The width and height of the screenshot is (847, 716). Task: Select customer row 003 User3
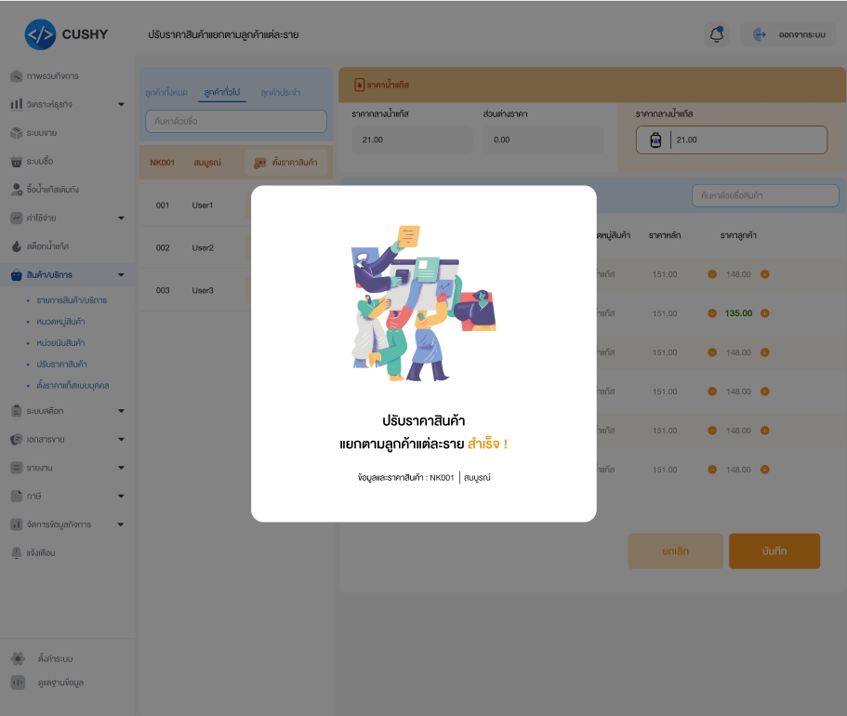195,290
